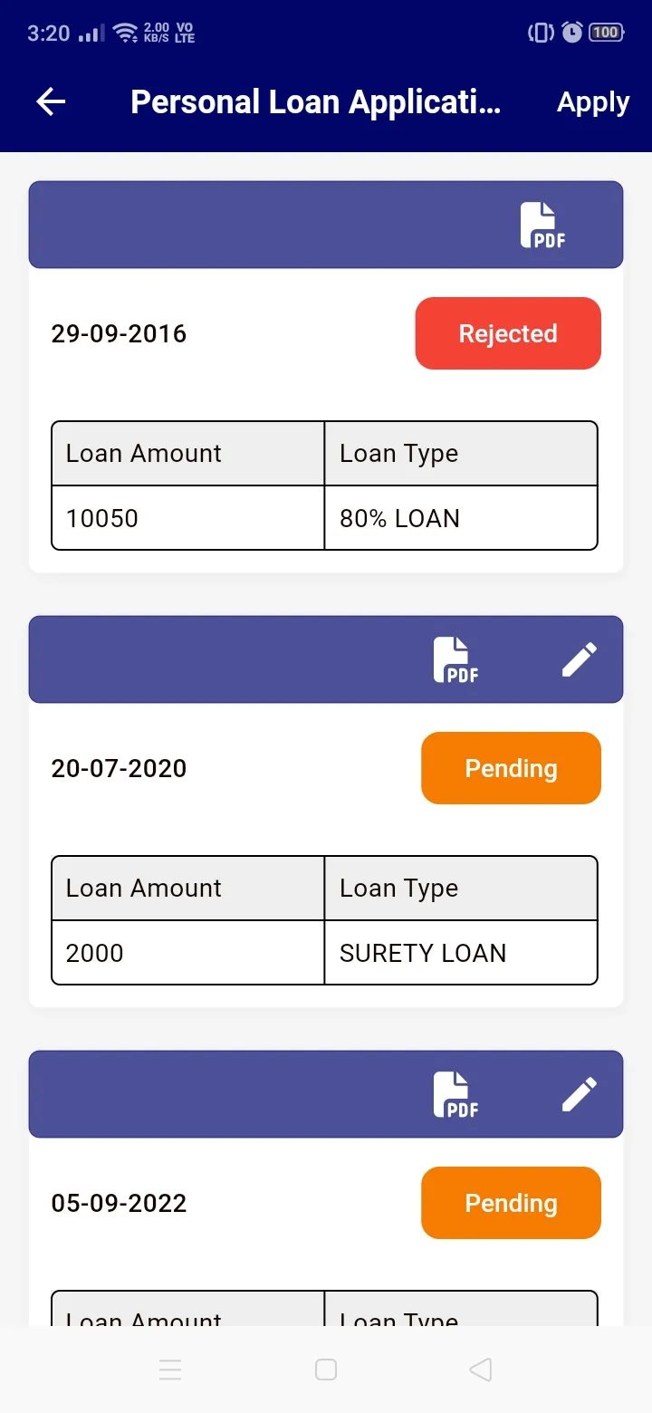Tap the back arrow in header
The image size is (652, 1413).
[x=51, y=102]
